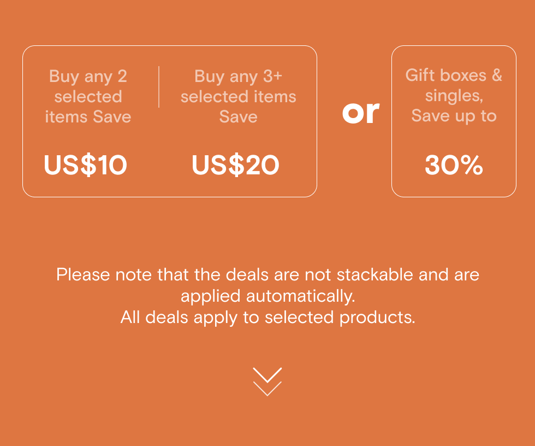The height and width of the screenshot is (446, 535).
Task: Click "selected items" in the 3+ deal
Action: pos(238,97)
